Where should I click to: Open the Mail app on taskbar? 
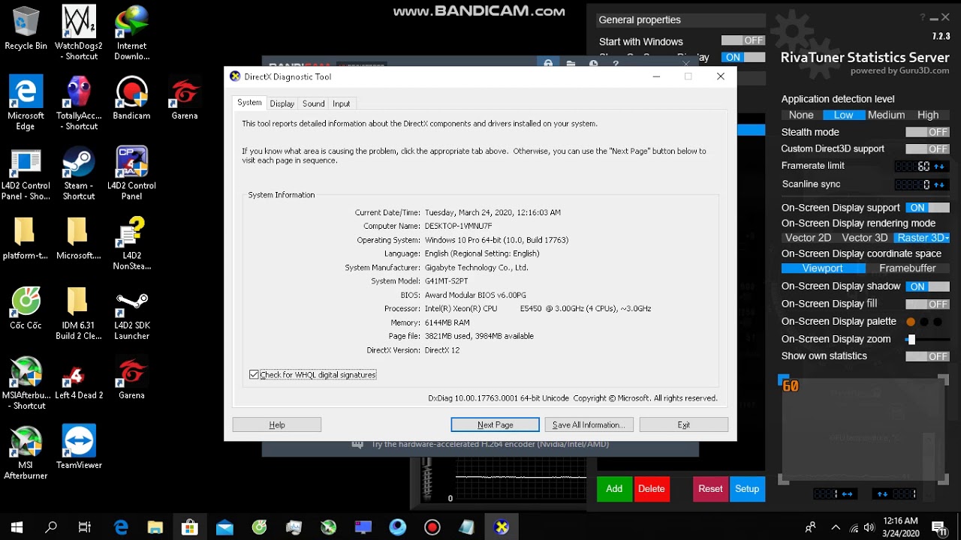click(x=224, y=527)
